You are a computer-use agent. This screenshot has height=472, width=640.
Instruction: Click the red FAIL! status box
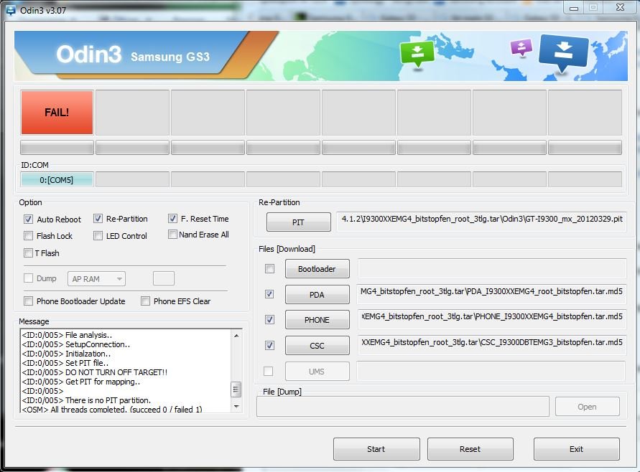pyautogui.click(x=57, y=113)
